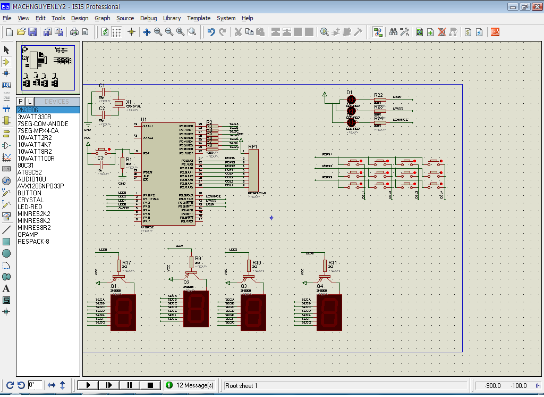544x397 pixels.
Task: Toggle the wire autorouter
Action: [x=378, y=32]
